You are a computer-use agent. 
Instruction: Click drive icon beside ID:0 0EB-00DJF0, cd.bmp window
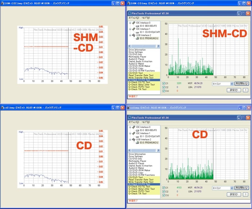(137, 130)
